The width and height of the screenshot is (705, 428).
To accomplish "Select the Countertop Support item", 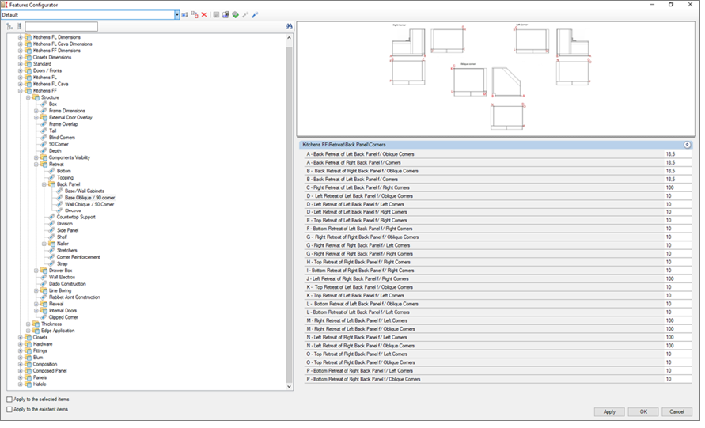I will coord(76,217).
